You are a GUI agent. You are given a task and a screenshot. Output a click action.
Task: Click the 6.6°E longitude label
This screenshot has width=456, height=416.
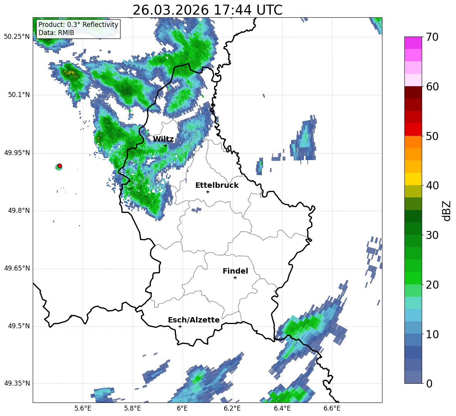(x=332, y=408)
